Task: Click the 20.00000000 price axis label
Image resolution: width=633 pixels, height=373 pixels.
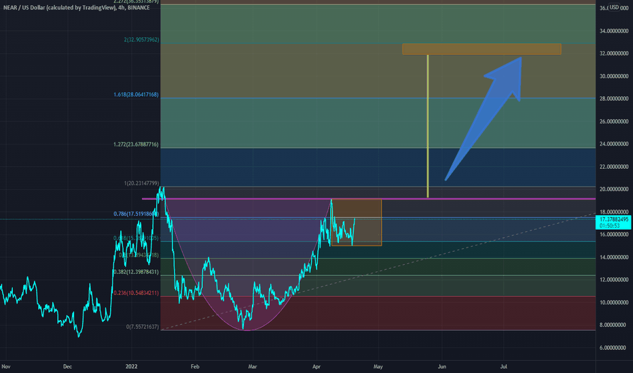Action: [613, 189]
